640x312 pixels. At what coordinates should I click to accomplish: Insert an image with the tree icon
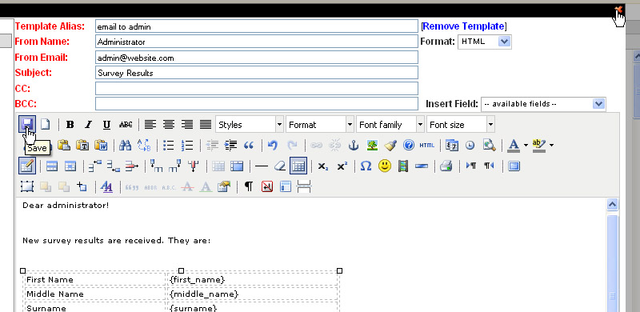tap(372, 145)
